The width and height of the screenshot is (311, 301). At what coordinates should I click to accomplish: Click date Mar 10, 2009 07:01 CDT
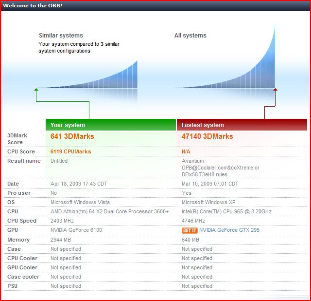pyautogui.click(x=210, y=184)
